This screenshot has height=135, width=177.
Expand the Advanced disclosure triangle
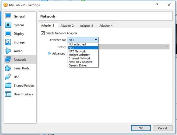point(50,53)
